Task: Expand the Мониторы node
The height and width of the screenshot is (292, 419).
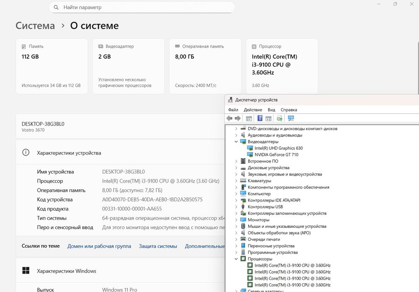Action: (236, 220)
